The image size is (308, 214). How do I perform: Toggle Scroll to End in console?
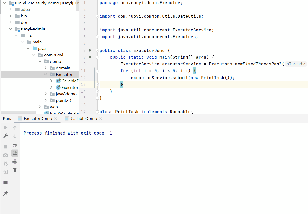(x=15, y=153)
